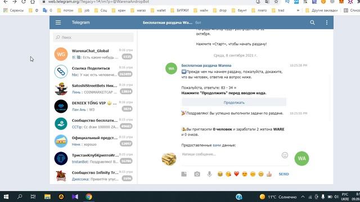Switch to Chrome in the taskbar
The height and width of the screenshot is (202, 360).
[89, 197]
